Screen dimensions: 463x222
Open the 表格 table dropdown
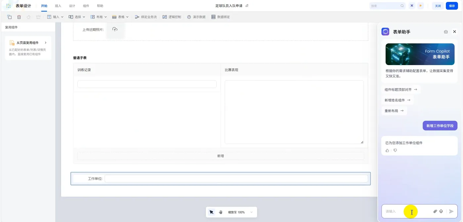(x=120, y=17)
